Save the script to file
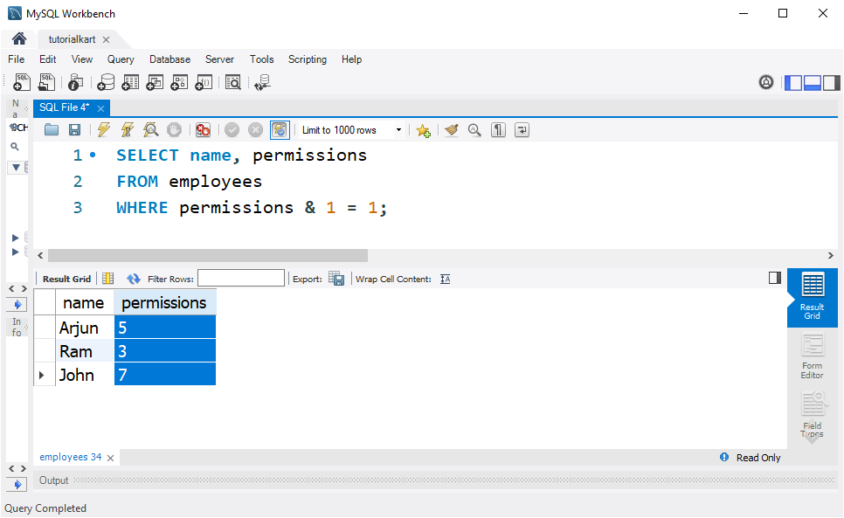The image size is (844, 518). [x=75, y=129]
